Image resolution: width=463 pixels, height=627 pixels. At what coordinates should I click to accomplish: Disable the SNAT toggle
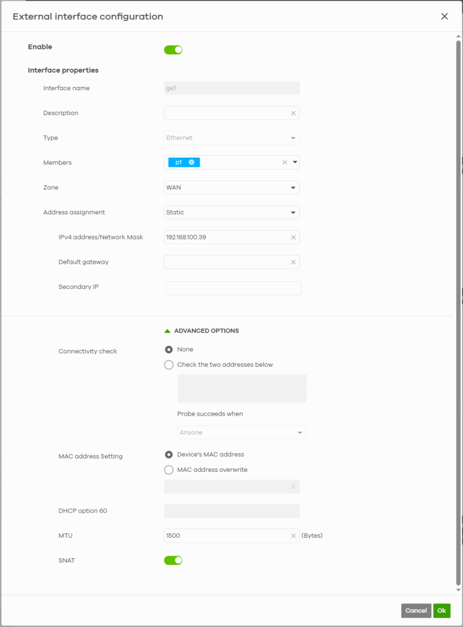tap(173, 560)
